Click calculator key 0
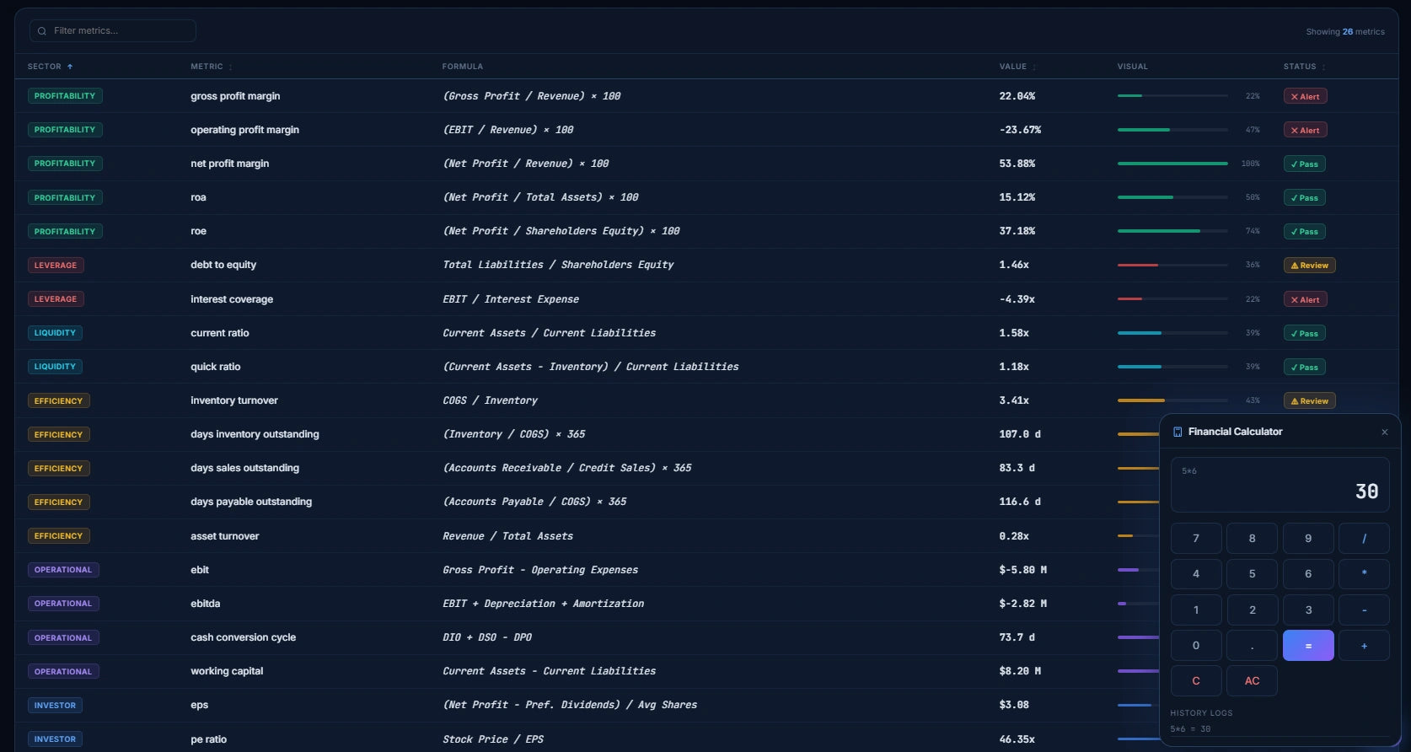The width and height of the screenshot is (1411, 752). (1195, 646)
